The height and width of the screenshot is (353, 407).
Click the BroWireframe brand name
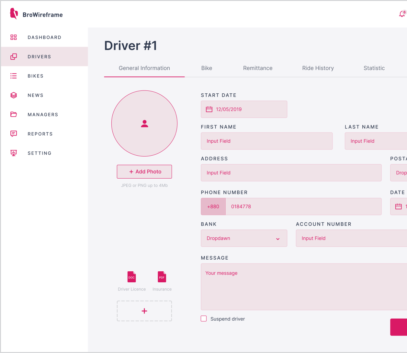click(43, 15)
